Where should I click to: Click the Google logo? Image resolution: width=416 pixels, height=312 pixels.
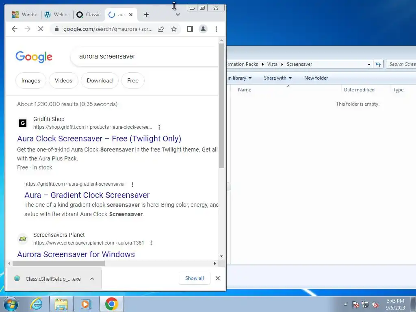click(34, 56)
